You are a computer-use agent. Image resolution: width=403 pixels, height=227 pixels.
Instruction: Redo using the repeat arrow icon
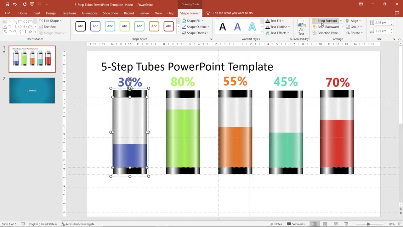[25, 4]
